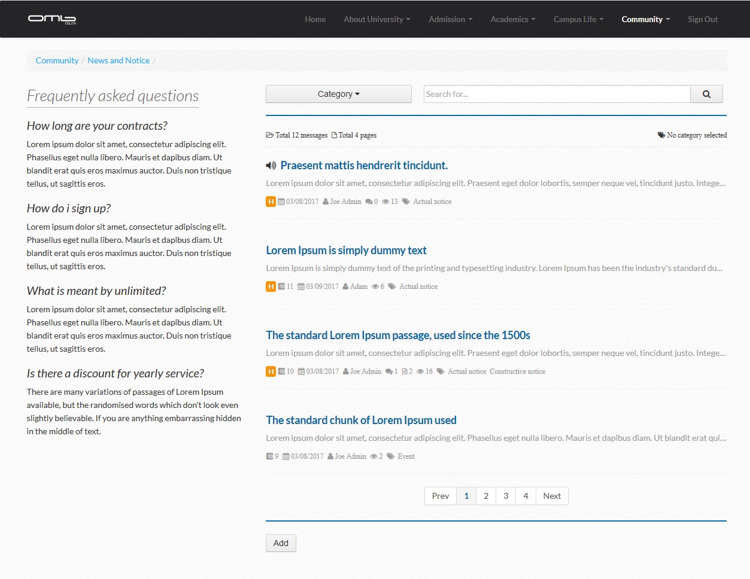
Task: Click the megaphone icon beside Praesent mattis
Action: point(271,166)
